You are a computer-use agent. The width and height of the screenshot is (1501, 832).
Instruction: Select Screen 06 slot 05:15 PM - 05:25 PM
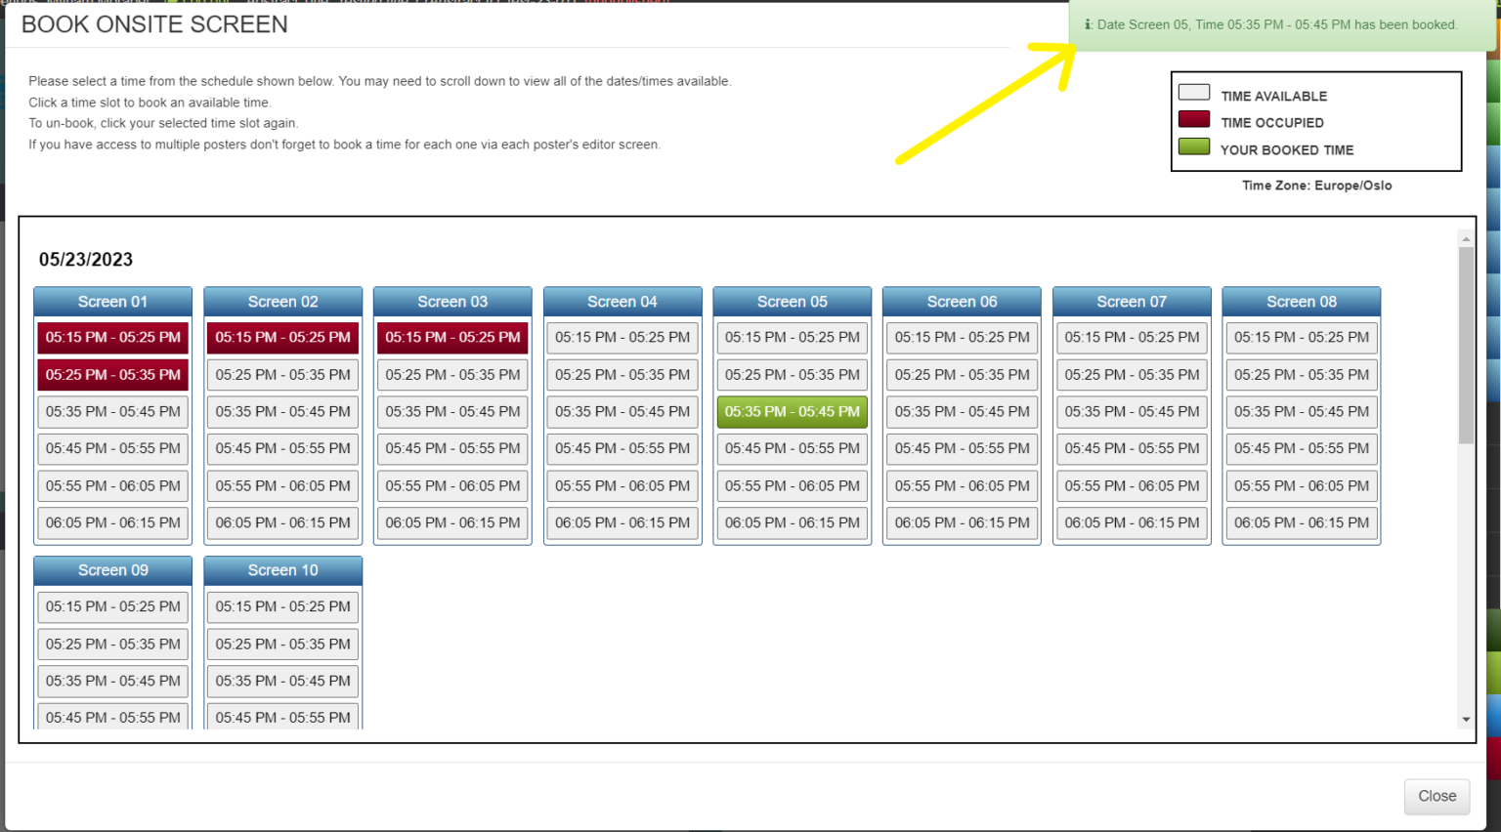(x=963, y=337)
